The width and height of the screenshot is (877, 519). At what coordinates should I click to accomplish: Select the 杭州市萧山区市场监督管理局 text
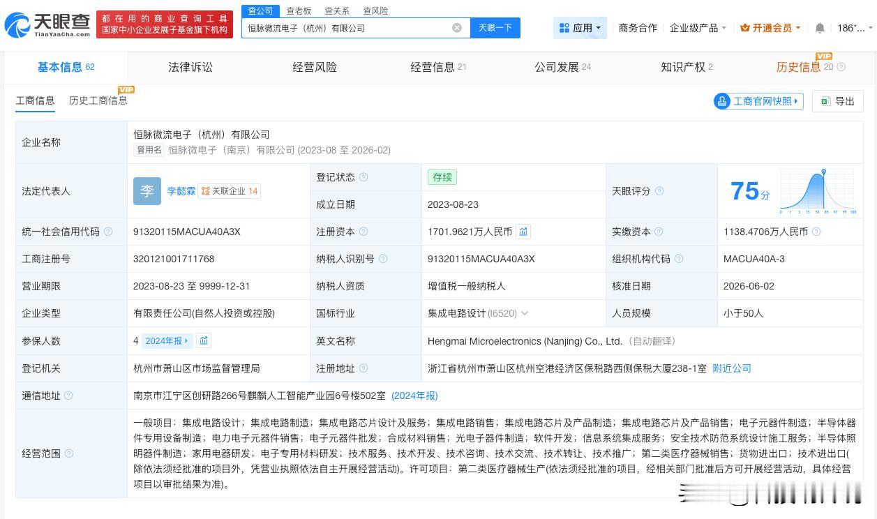click(x=197, y=368)
